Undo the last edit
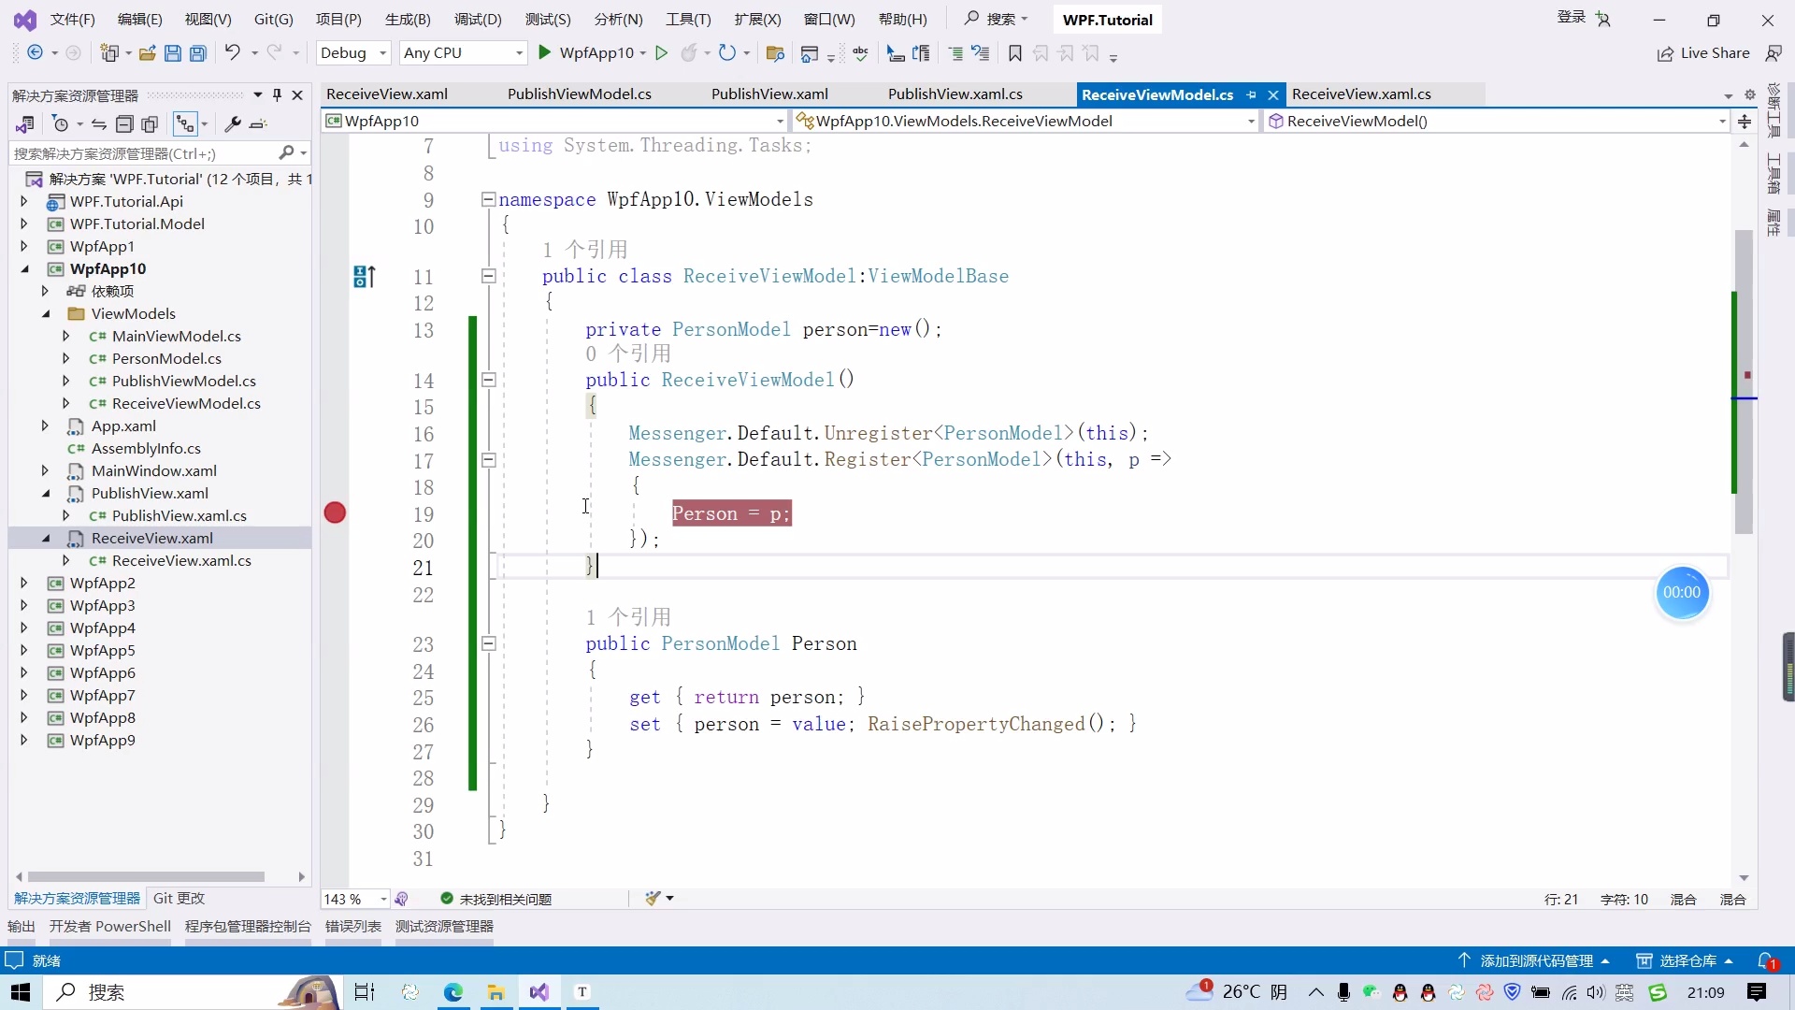1795x1010 pixels. pyautogui.click(x=233, y=53)
